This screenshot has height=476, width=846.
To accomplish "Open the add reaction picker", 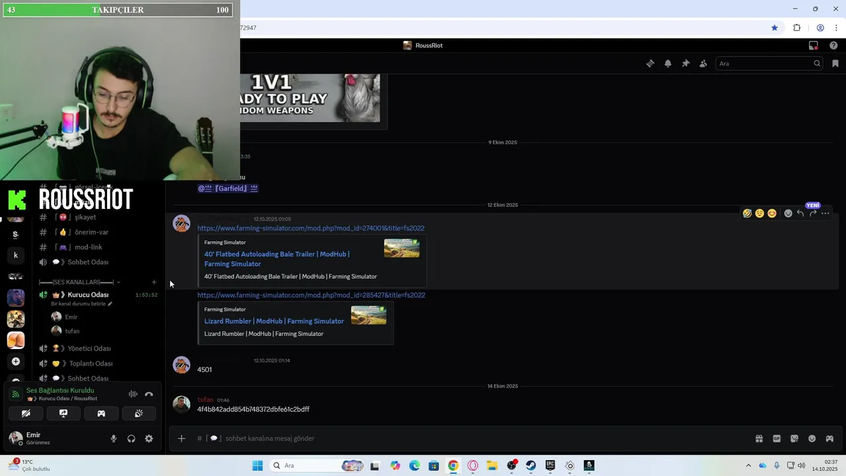I will coord(788,214).
